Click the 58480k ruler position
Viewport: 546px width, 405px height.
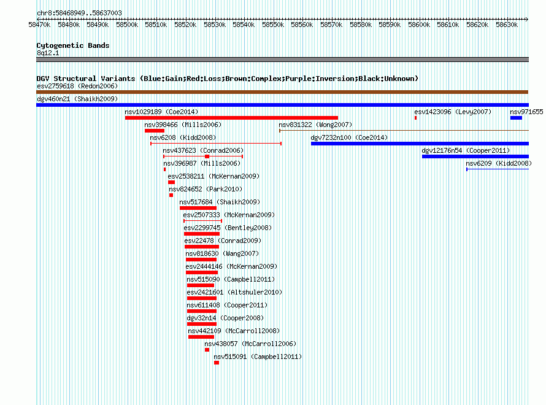[x=69, y=25]
